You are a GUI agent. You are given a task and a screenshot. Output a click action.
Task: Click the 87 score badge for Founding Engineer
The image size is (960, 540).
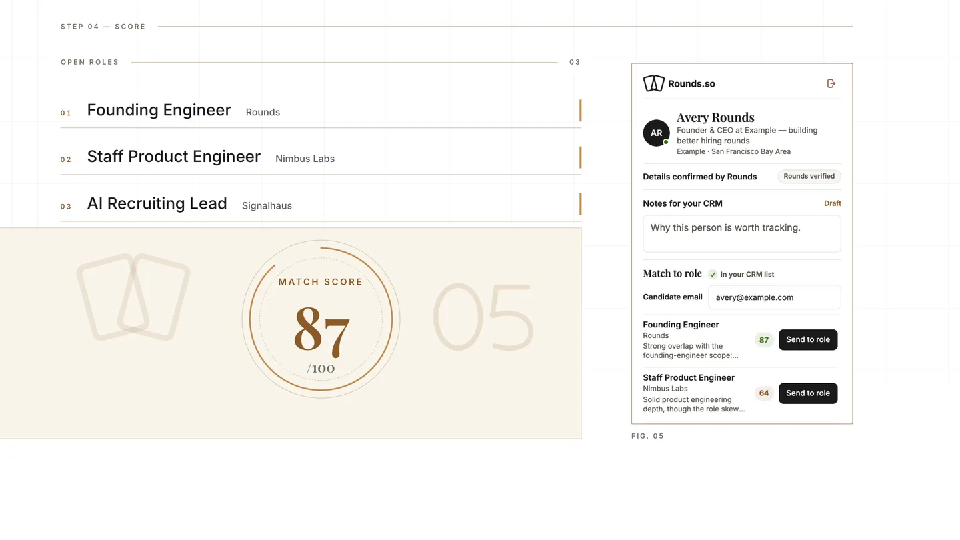point(764,340)
